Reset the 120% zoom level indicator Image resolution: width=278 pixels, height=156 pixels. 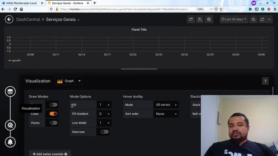[200, 9]
